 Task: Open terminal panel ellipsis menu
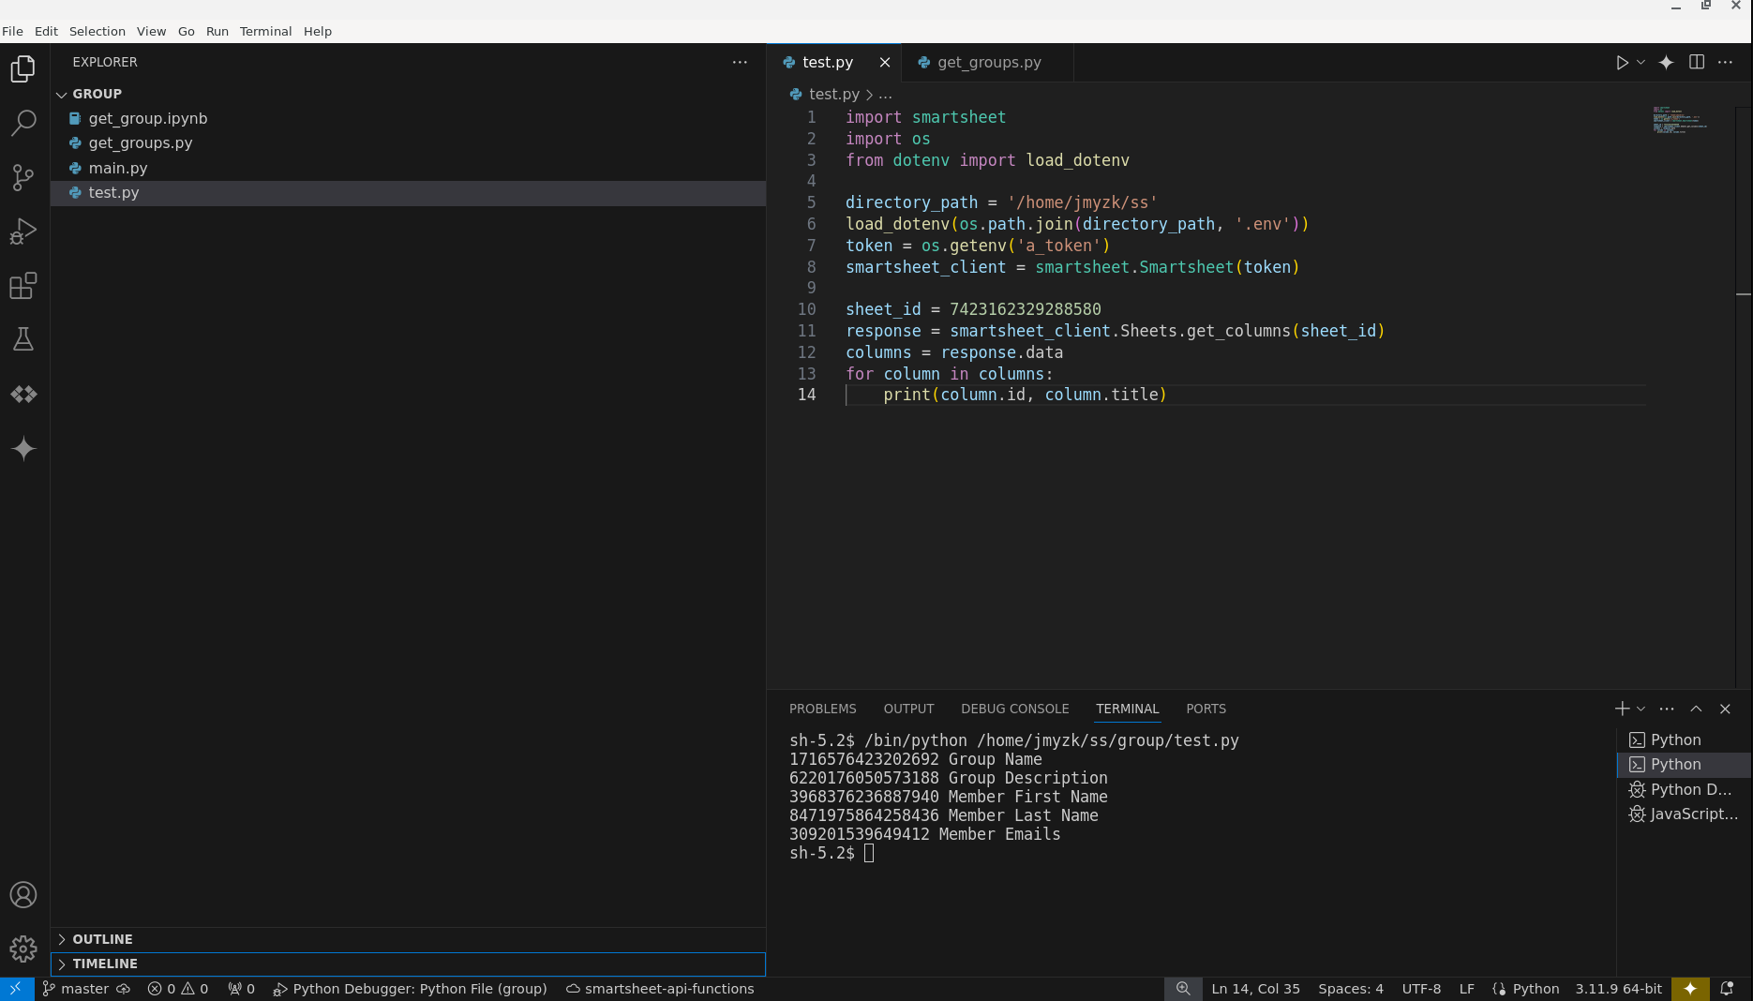pos(1667,709)
